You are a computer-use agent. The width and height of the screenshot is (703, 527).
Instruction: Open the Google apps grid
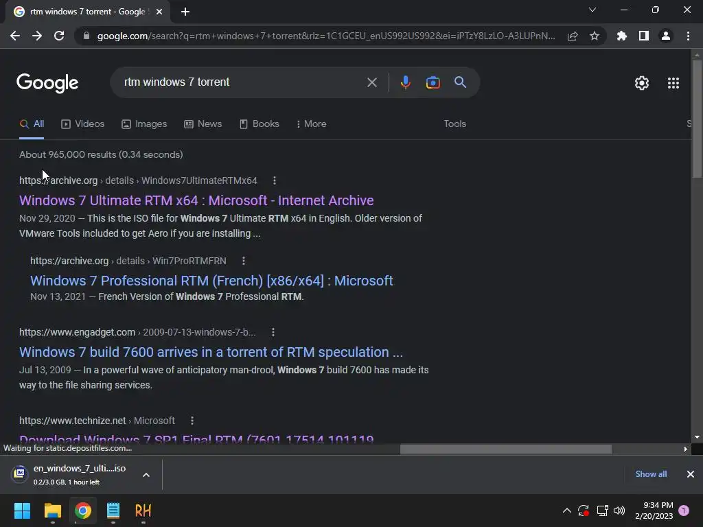pos(673,83)
